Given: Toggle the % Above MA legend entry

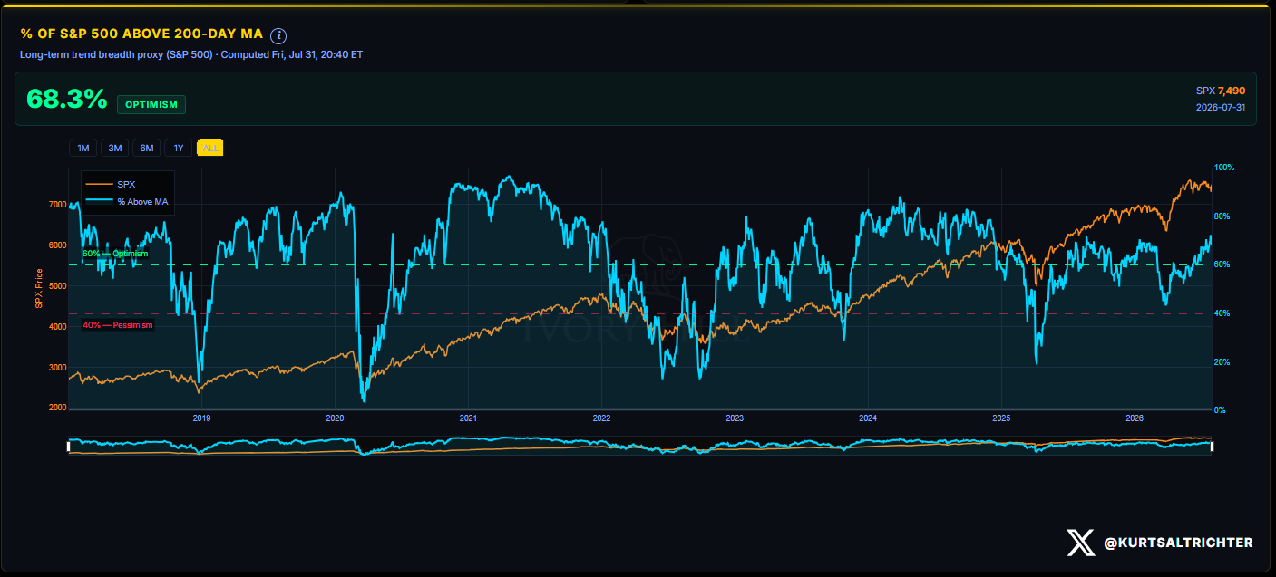Looking at the screenshot, I should [127, 201].
